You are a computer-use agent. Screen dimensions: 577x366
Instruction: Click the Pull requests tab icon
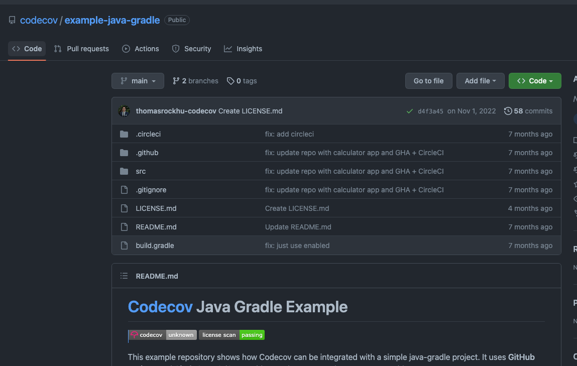(58, 49)
